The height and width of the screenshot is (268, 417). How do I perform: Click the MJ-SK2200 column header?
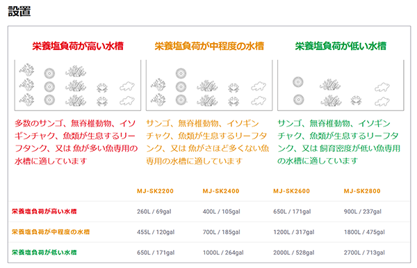click(155, 191)
